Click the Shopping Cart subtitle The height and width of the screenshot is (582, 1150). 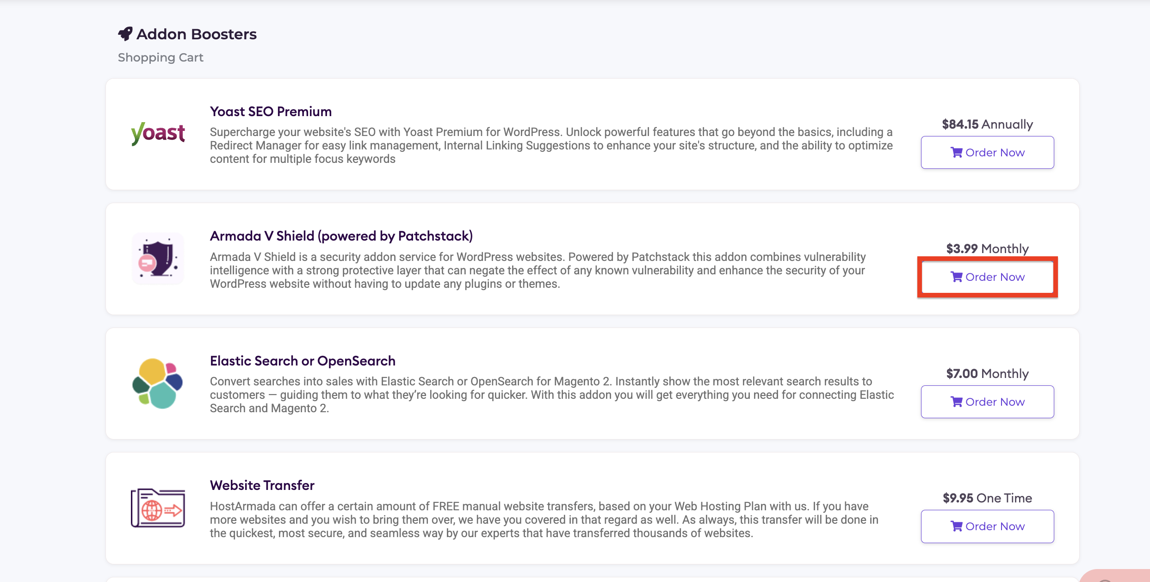pyautogui.click(x=161, y=57)
